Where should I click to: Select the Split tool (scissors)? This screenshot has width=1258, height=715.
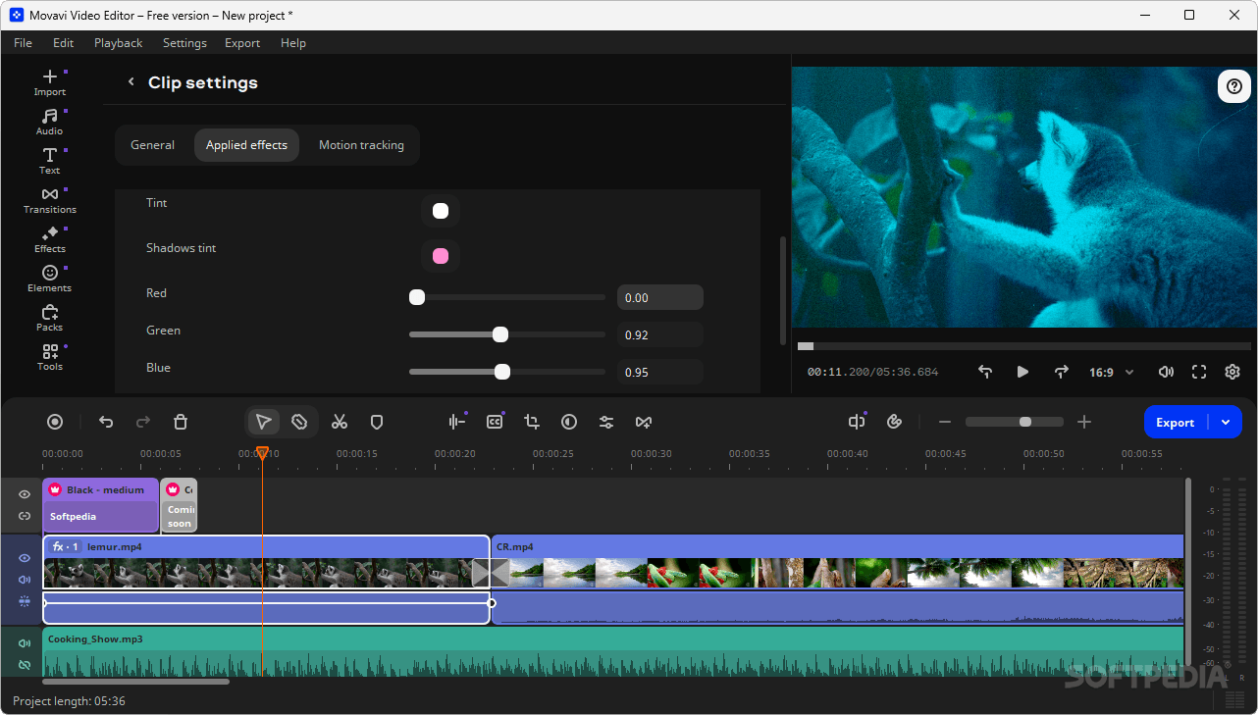[340, 422]
